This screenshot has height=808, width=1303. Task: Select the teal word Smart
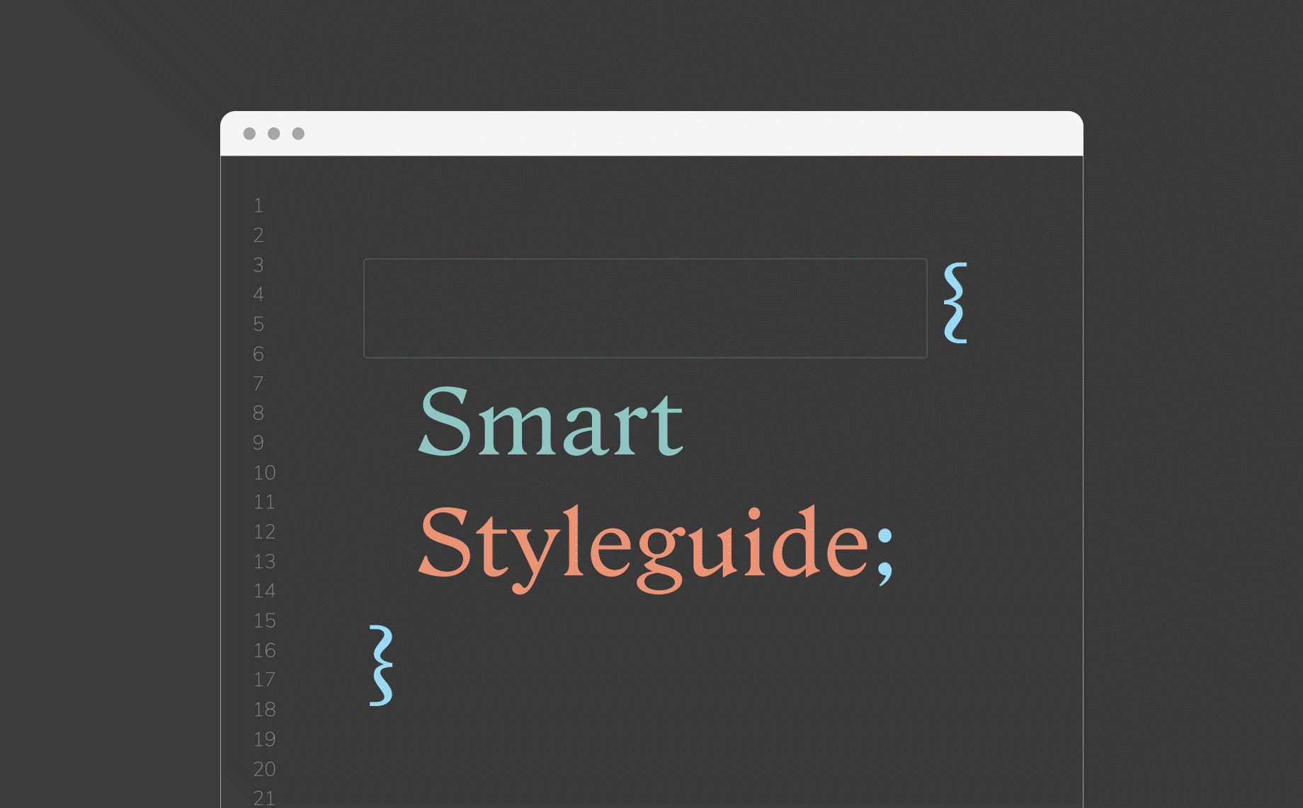tap(550, 422)
